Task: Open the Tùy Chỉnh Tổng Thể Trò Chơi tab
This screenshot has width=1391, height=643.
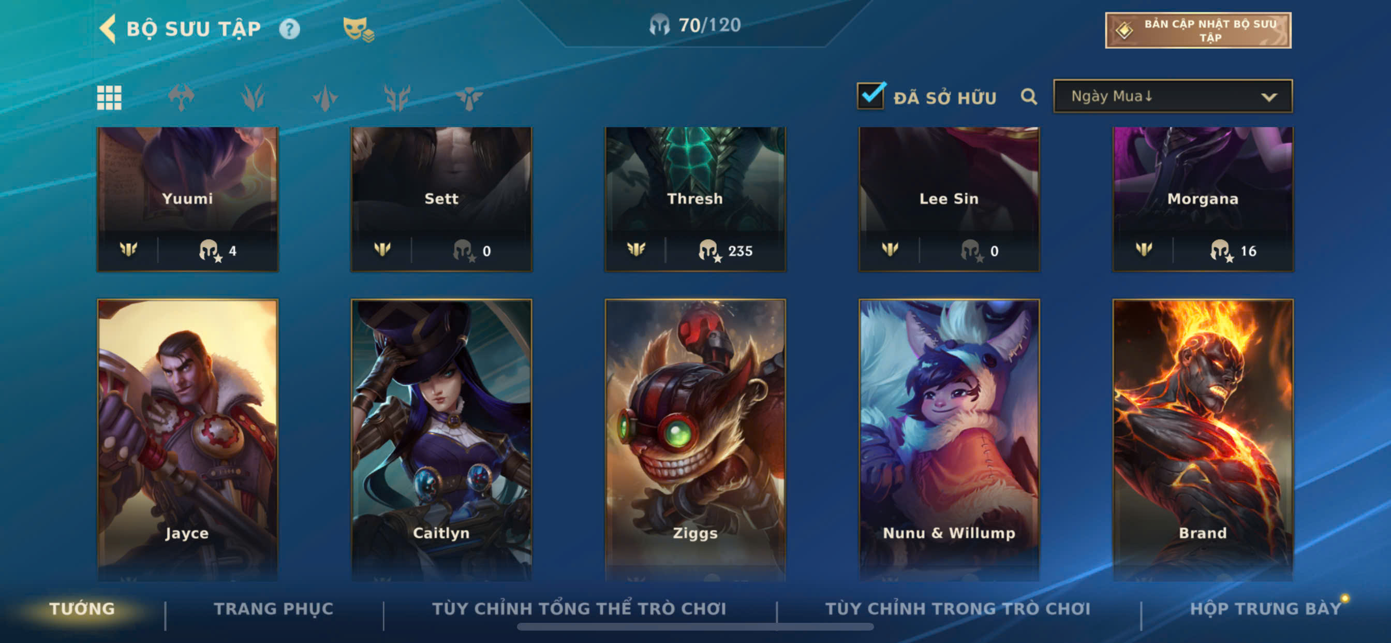Action: click(579, 608)
